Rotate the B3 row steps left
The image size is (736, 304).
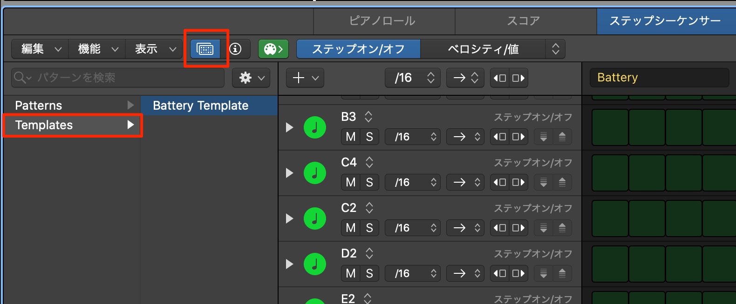click(x=500, y=137)
